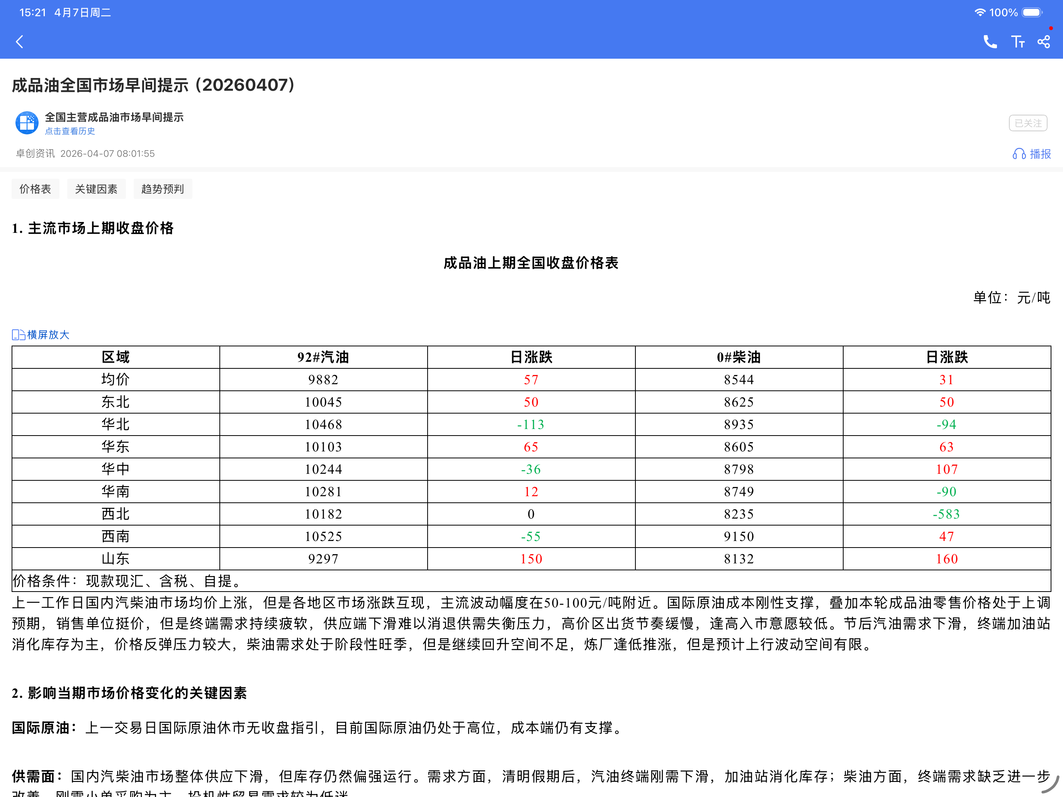Tap the -583 daily change cell
Screen dimensions: 1063x797
(x=947, y=514)
